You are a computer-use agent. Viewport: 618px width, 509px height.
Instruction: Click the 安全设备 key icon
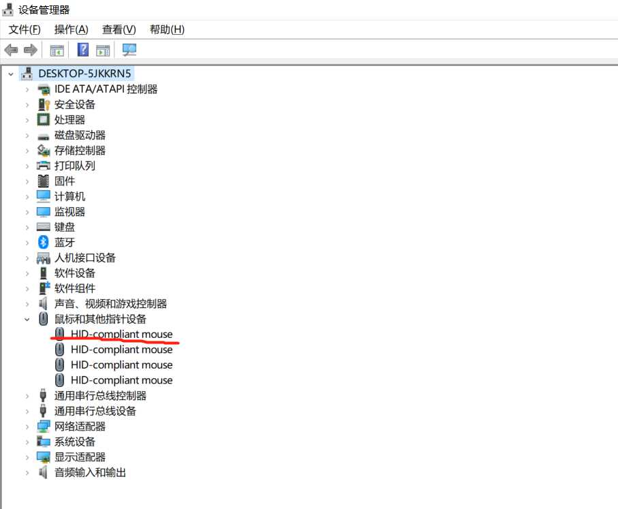point(44,105)
